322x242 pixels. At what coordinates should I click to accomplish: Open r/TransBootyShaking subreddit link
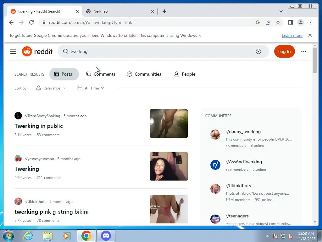[x=42, y=116]
